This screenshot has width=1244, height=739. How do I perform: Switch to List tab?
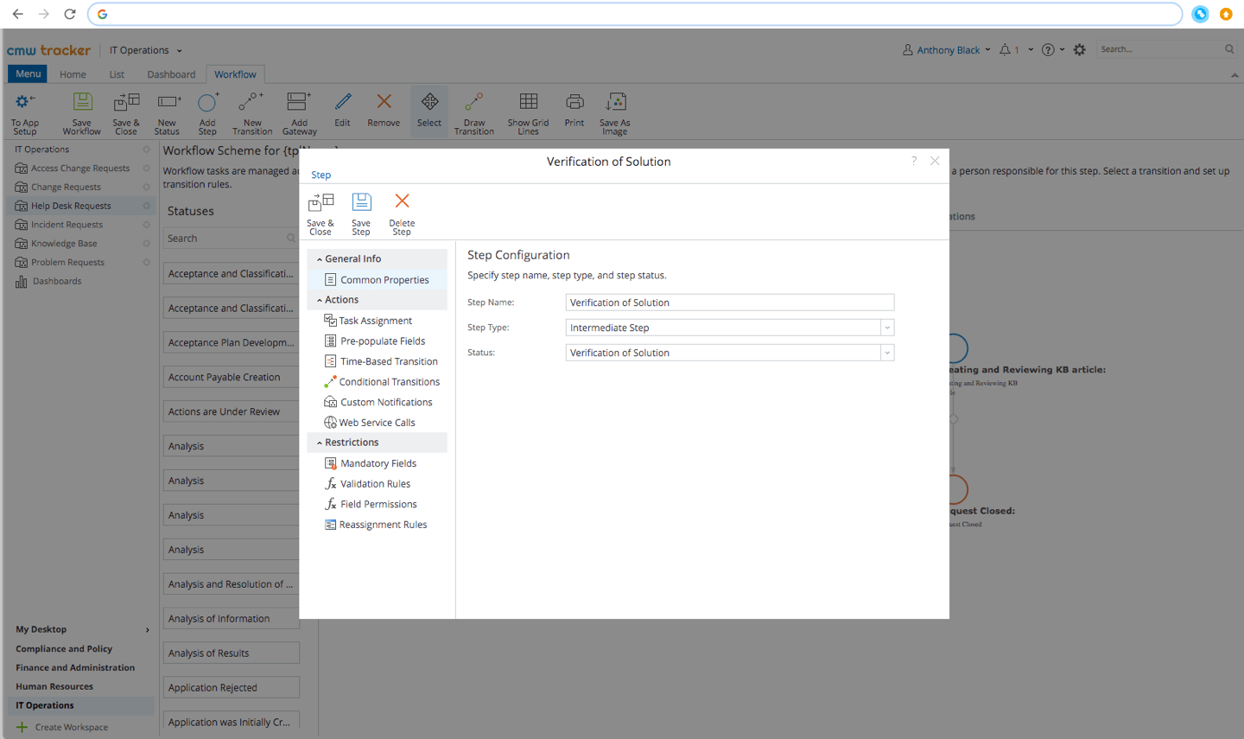point(117,74)
